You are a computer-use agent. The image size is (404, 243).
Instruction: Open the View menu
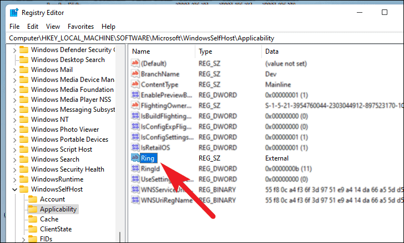click(53, 27)
